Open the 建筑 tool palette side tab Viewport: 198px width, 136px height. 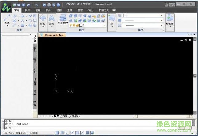point(35,49)
